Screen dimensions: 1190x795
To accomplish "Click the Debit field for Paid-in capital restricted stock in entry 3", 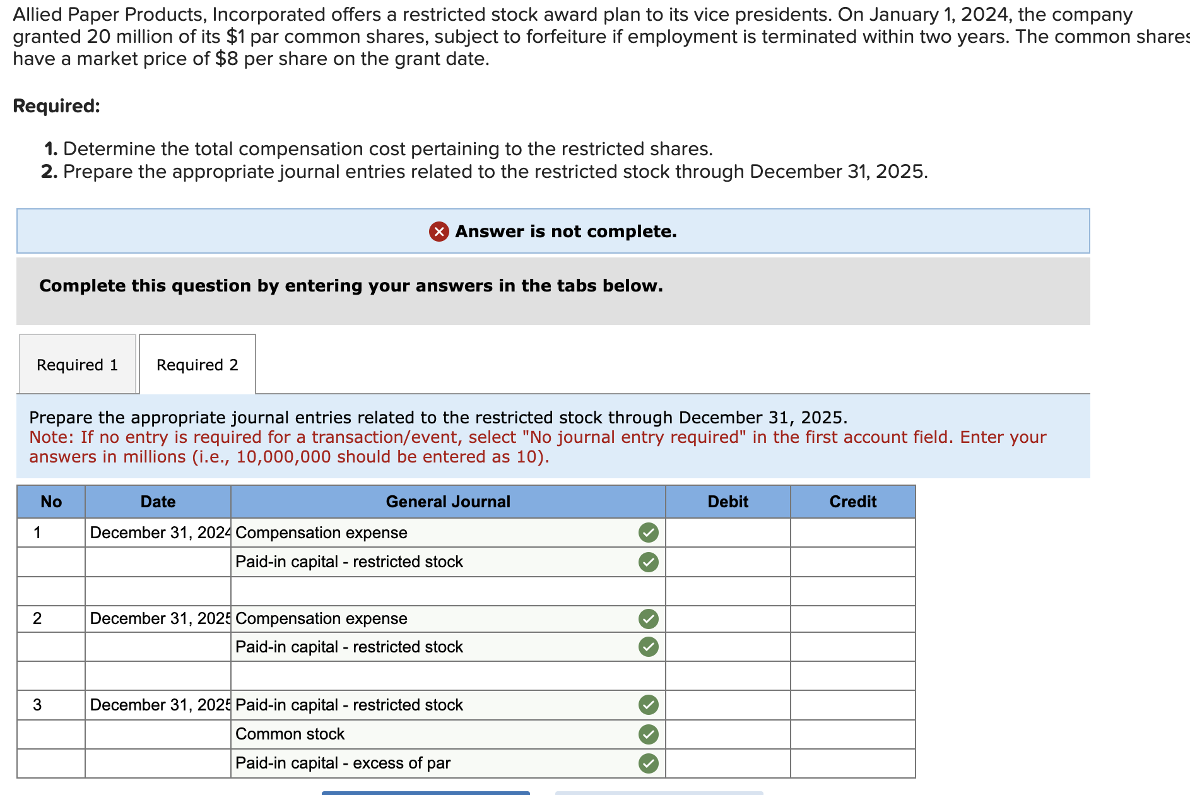I will (728, 705).
